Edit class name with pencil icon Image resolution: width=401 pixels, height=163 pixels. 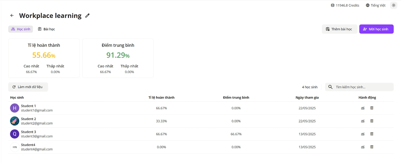[x=87, y=15]
